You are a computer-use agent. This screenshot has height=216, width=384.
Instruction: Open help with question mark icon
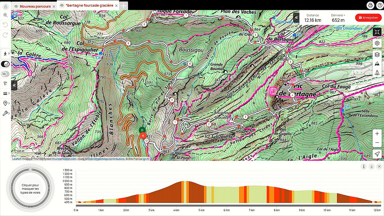pos(379,5)
